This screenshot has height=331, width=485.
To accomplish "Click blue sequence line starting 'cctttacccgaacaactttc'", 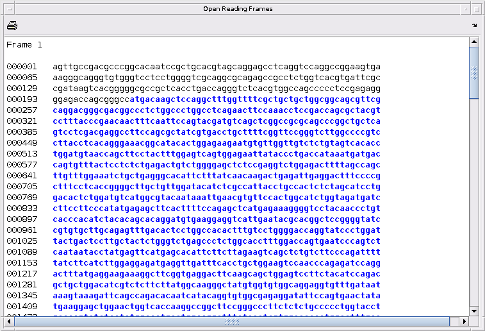I will pyautogui.click(x=217, y=121).
